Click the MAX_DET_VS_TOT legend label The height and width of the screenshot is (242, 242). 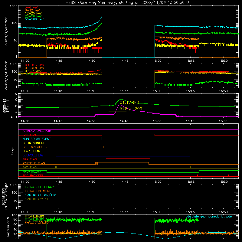[38, 222]
